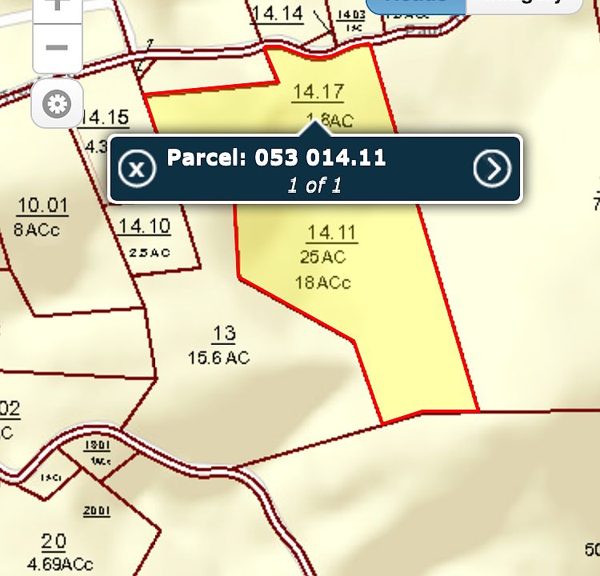Image resolution: width=600 pixels, height=576 pixels.
Task: Click the 1 of 1 result counter
Action: pos(314,186)
